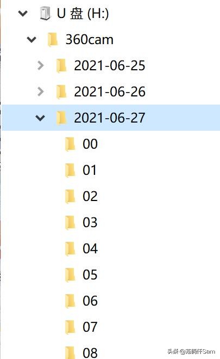Select the 2021-06-27 folder label
Image resolution: width=220 pixels, height=359 pixels.
[x=110, y=118]
